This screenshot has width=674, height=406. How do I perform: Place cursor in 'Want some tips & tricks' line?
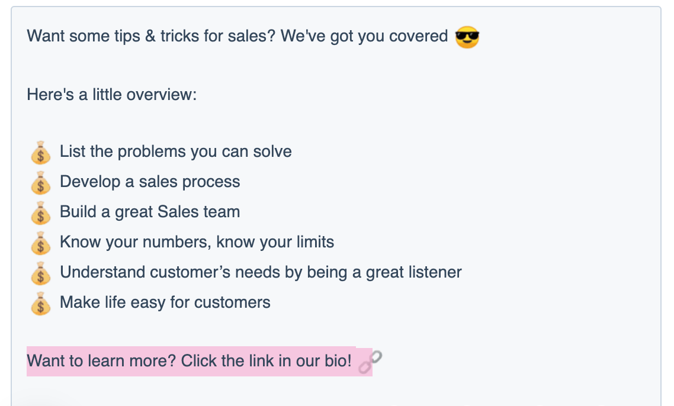click(x=237, y=36)
